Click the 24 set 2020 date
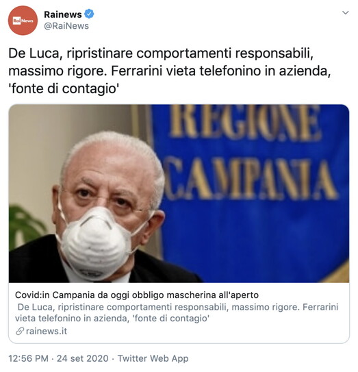 (83, 358)
